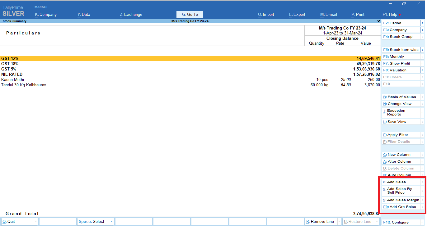Toggle F7 Show Profit
The image size is (427, 226).
pos(401,63)
